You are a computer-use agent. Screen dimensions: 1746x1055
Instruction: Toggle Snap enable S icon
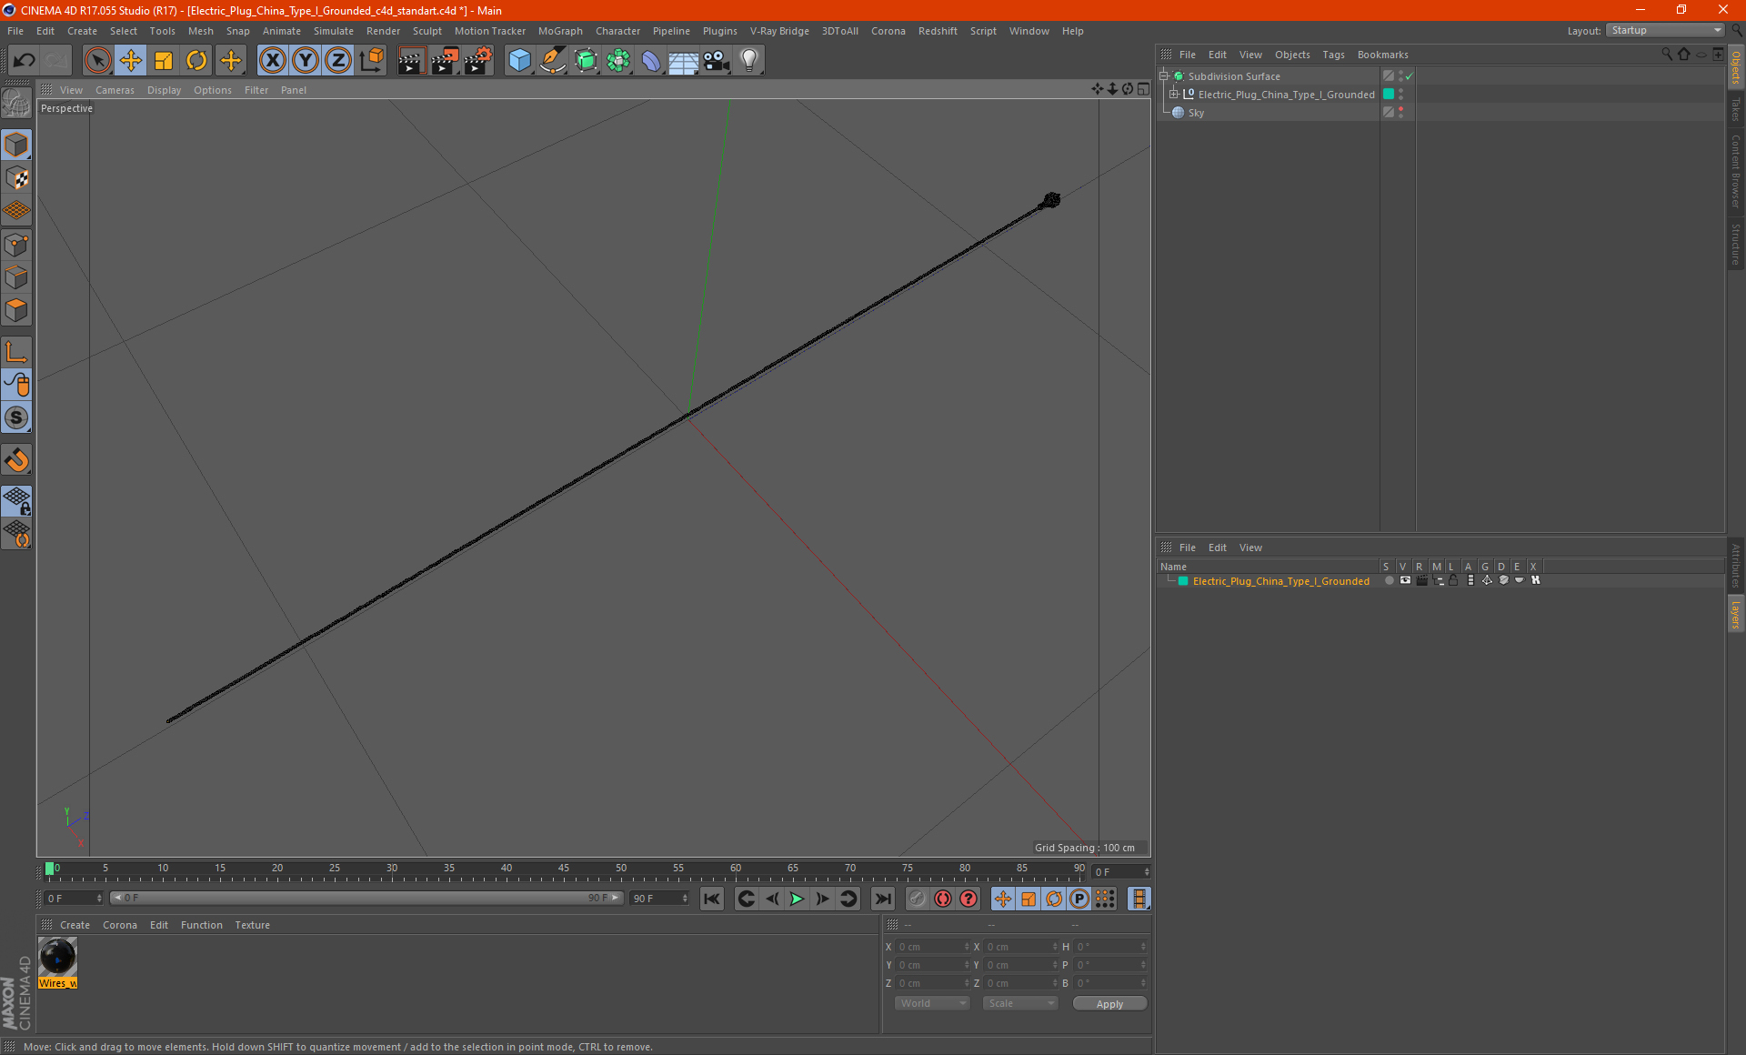(16, 417)
